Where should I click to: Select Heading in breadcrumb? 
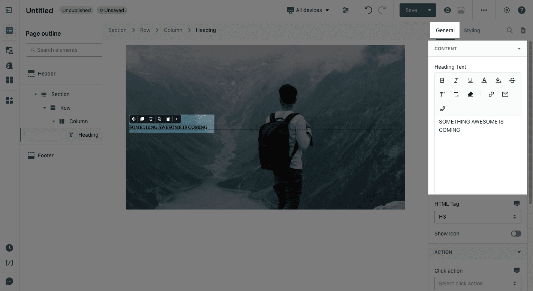pyautogui.click(x=206, y=30)
